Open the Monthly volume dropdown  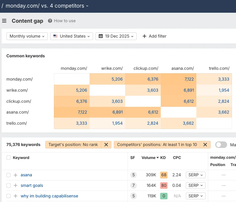27,36
